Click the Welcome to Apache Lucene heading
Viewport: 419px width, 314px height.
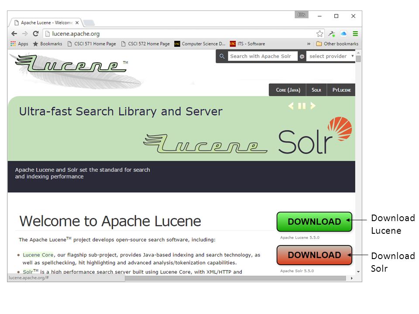pyautogui.click(x=110, y=221)
